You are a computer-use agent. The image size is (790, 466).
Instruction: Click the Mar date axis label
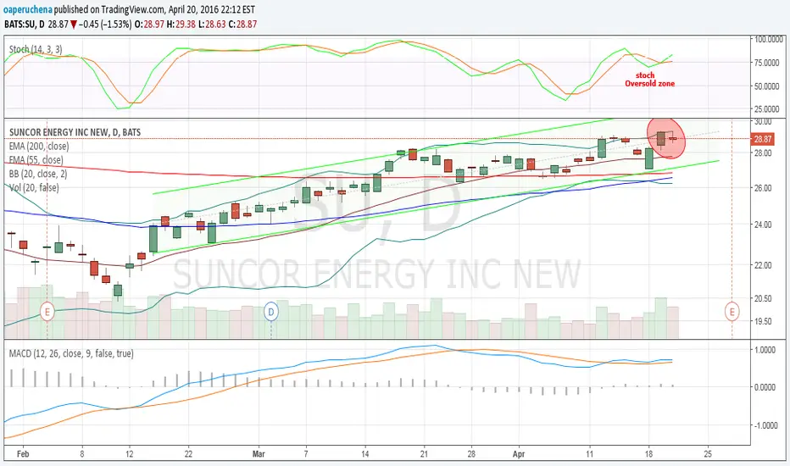(x=259, y=454)
